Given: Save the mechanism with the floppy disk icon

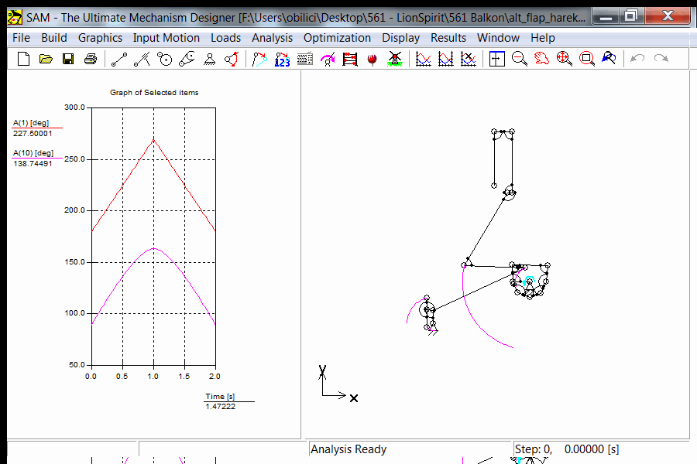Looking at the screenshot, I should pos(68,59).
